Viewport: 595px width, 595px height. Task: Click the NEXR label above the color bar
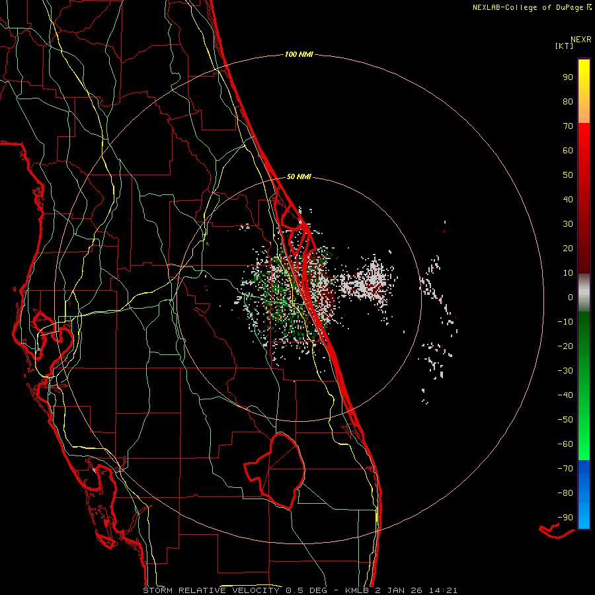[581, 40]
